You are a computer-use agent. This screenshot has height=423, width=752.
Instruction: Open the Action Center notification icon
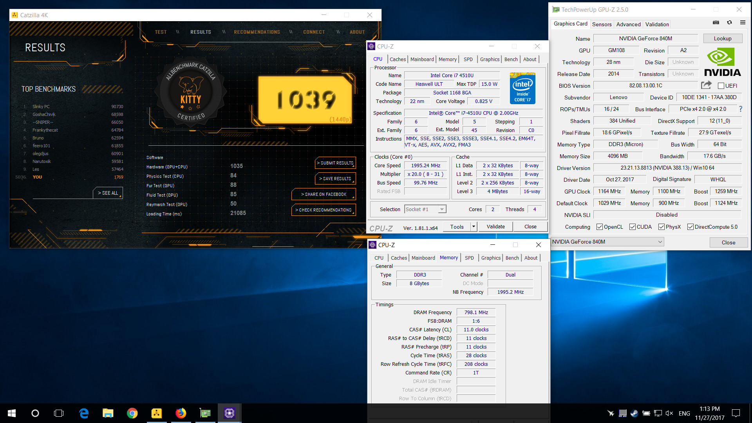(x=736, y=413)
